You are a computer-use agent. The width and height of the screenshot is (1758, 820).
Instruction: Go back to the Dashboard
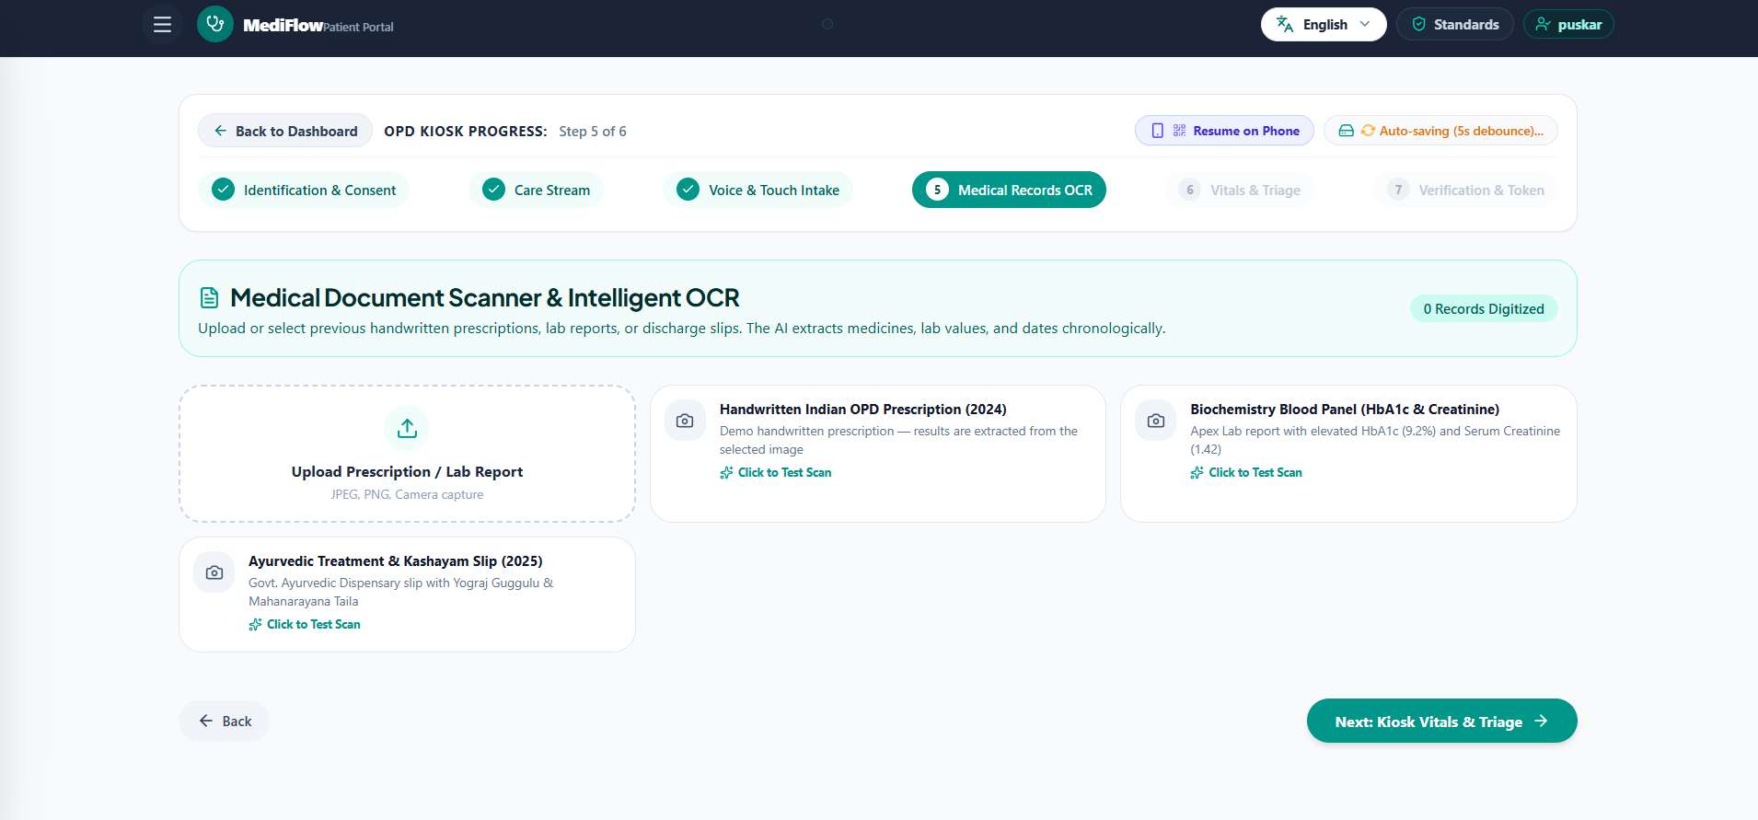[x=285, y=131]
